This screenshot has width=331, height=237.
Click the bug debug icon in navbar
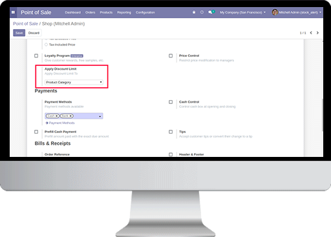click(194, 12)
